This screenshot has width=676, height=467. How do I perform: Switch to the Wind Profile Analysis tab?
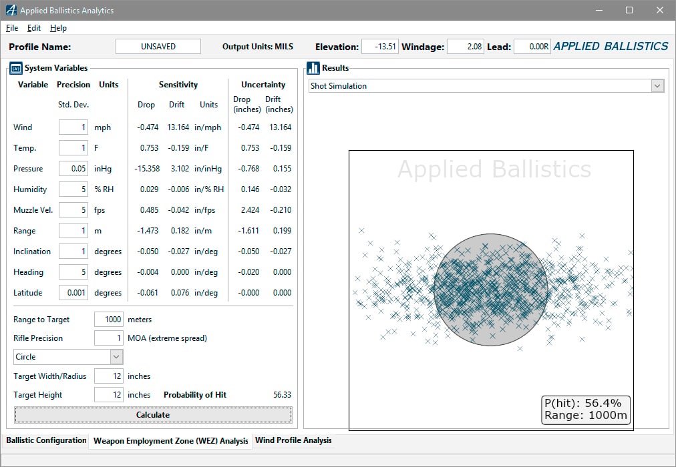pos(293,440)
